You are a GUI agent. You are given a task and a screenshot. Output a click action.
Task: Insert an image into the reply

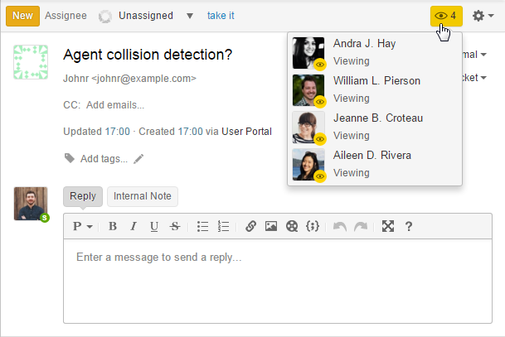pyautogui.click(x=270, y=226)
